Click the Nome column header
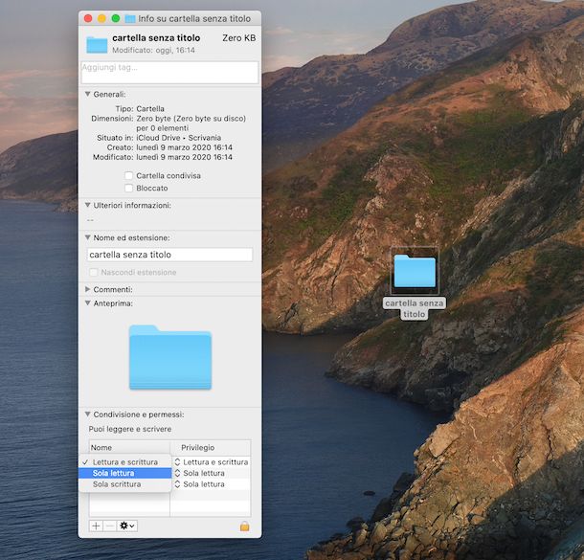The width and height of the screenshot is (584, 560). point(129,448)
